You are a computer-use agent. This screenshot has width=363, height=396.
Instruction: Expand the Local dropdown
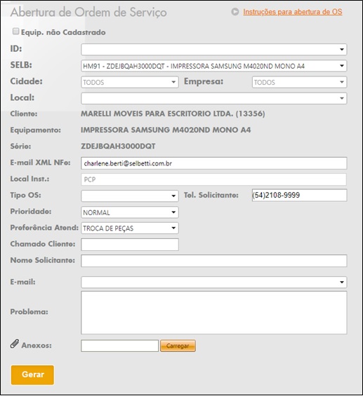tap(213, 98)
